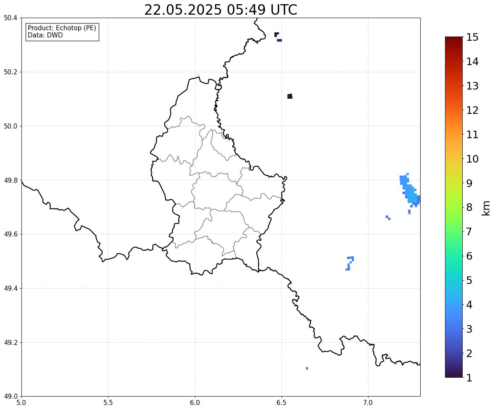
Task: Click the y-axis label '49.4'
Action: (x=11, y=288)
